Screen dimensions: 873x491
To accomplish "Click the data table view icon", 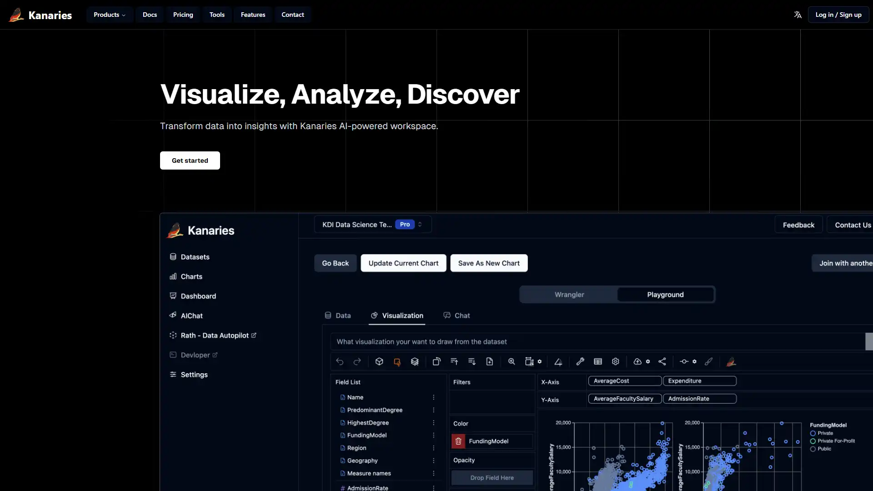I will (598, 361).
